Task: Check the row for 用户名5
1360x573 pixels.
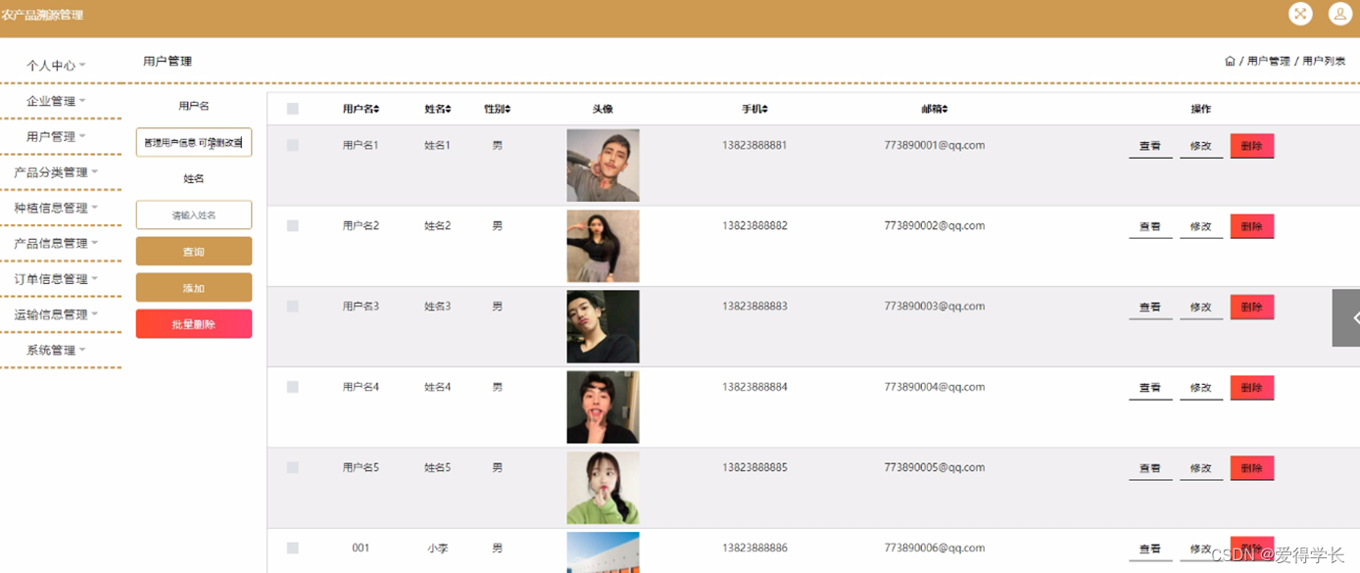Action: click(x=293, y=467)
